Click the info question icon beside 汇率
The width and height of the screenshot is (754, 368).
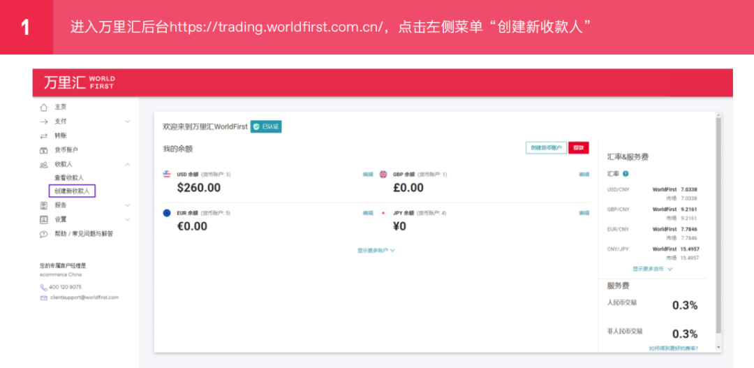click(626, 174)
